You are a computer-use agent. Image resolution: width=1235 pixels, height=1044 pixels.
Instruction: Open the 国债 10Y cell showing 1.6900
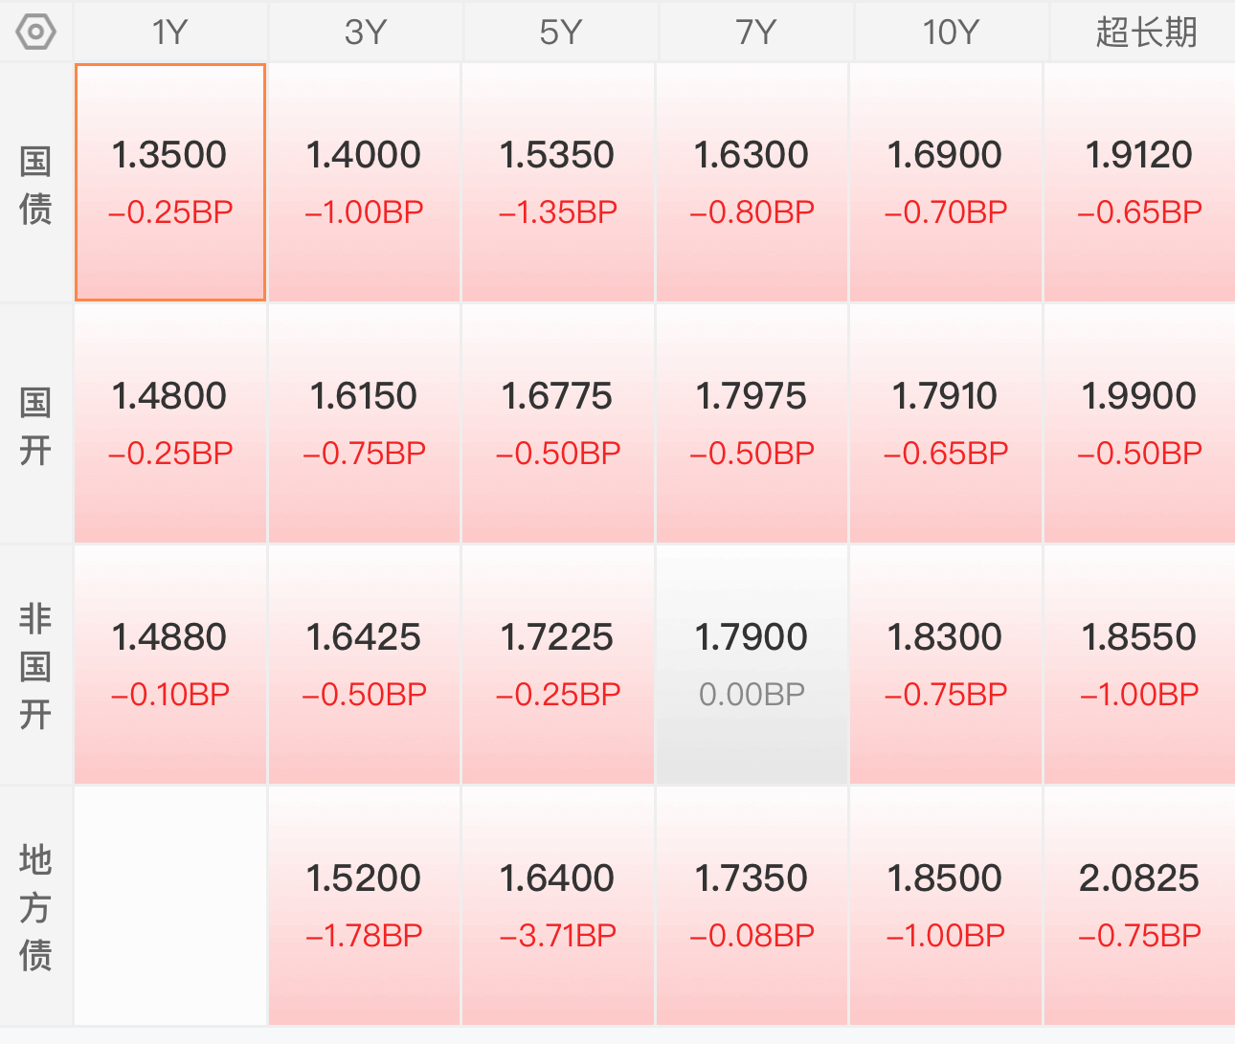(x=946, y=183)
